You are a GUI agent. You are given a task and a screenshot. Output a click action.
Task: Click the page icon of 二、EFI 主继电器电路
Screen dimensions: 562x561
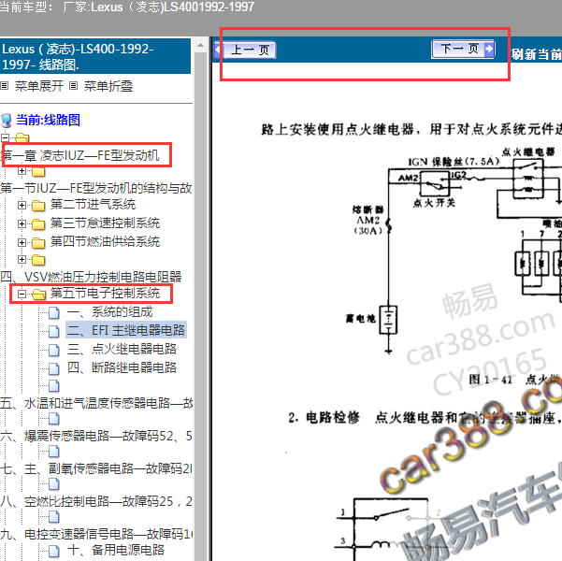(53, 331)
